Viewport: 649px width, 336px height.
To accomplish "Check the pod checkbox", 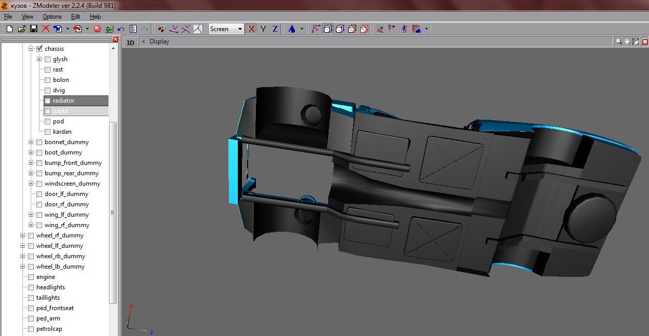I will click(x=48, y=121).
